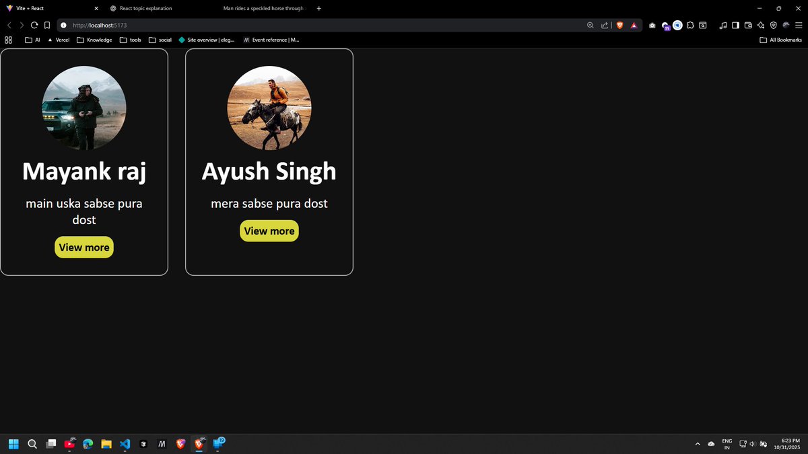The width and height of the screenshot is (808, 454).
Task: Open the Brave VPN shield icon
Action: 773,25
